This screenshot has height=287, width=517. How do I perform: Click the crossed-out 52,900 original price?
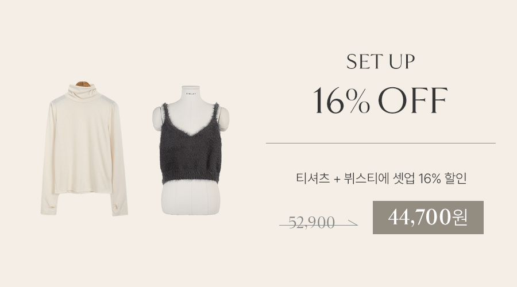point(311,223)
